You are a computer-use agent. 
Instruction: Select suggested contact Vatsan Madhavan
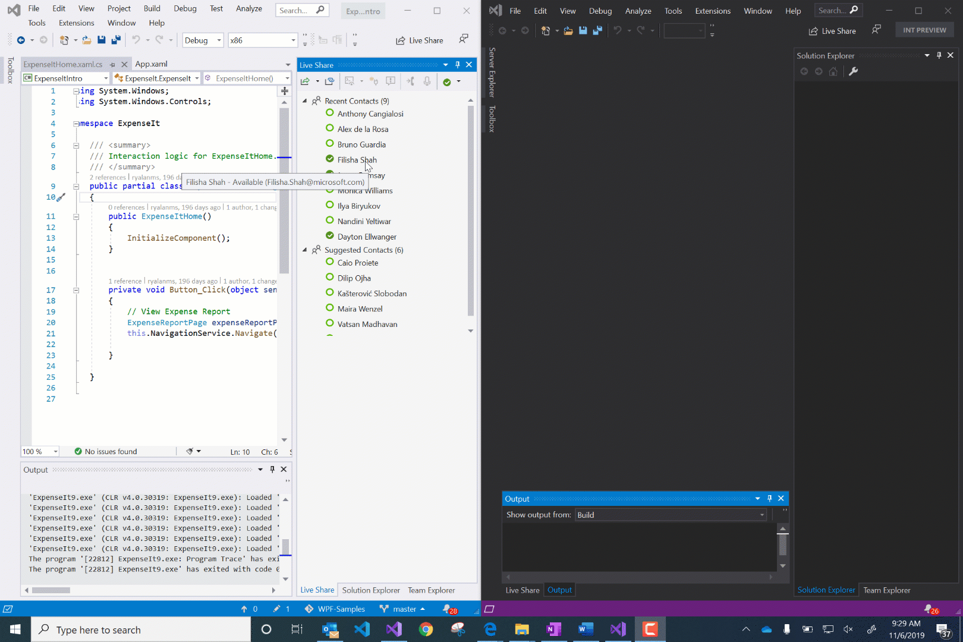tap(367, 324)
